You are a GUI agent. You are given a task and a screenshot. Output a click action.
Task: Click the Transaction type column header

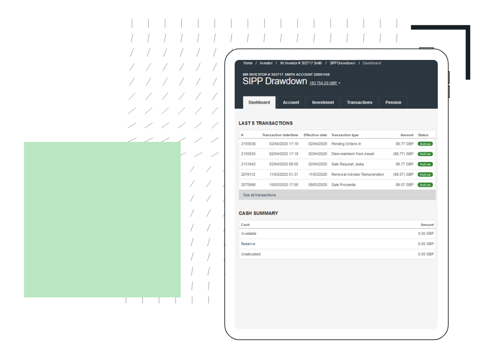click(345, 135)
